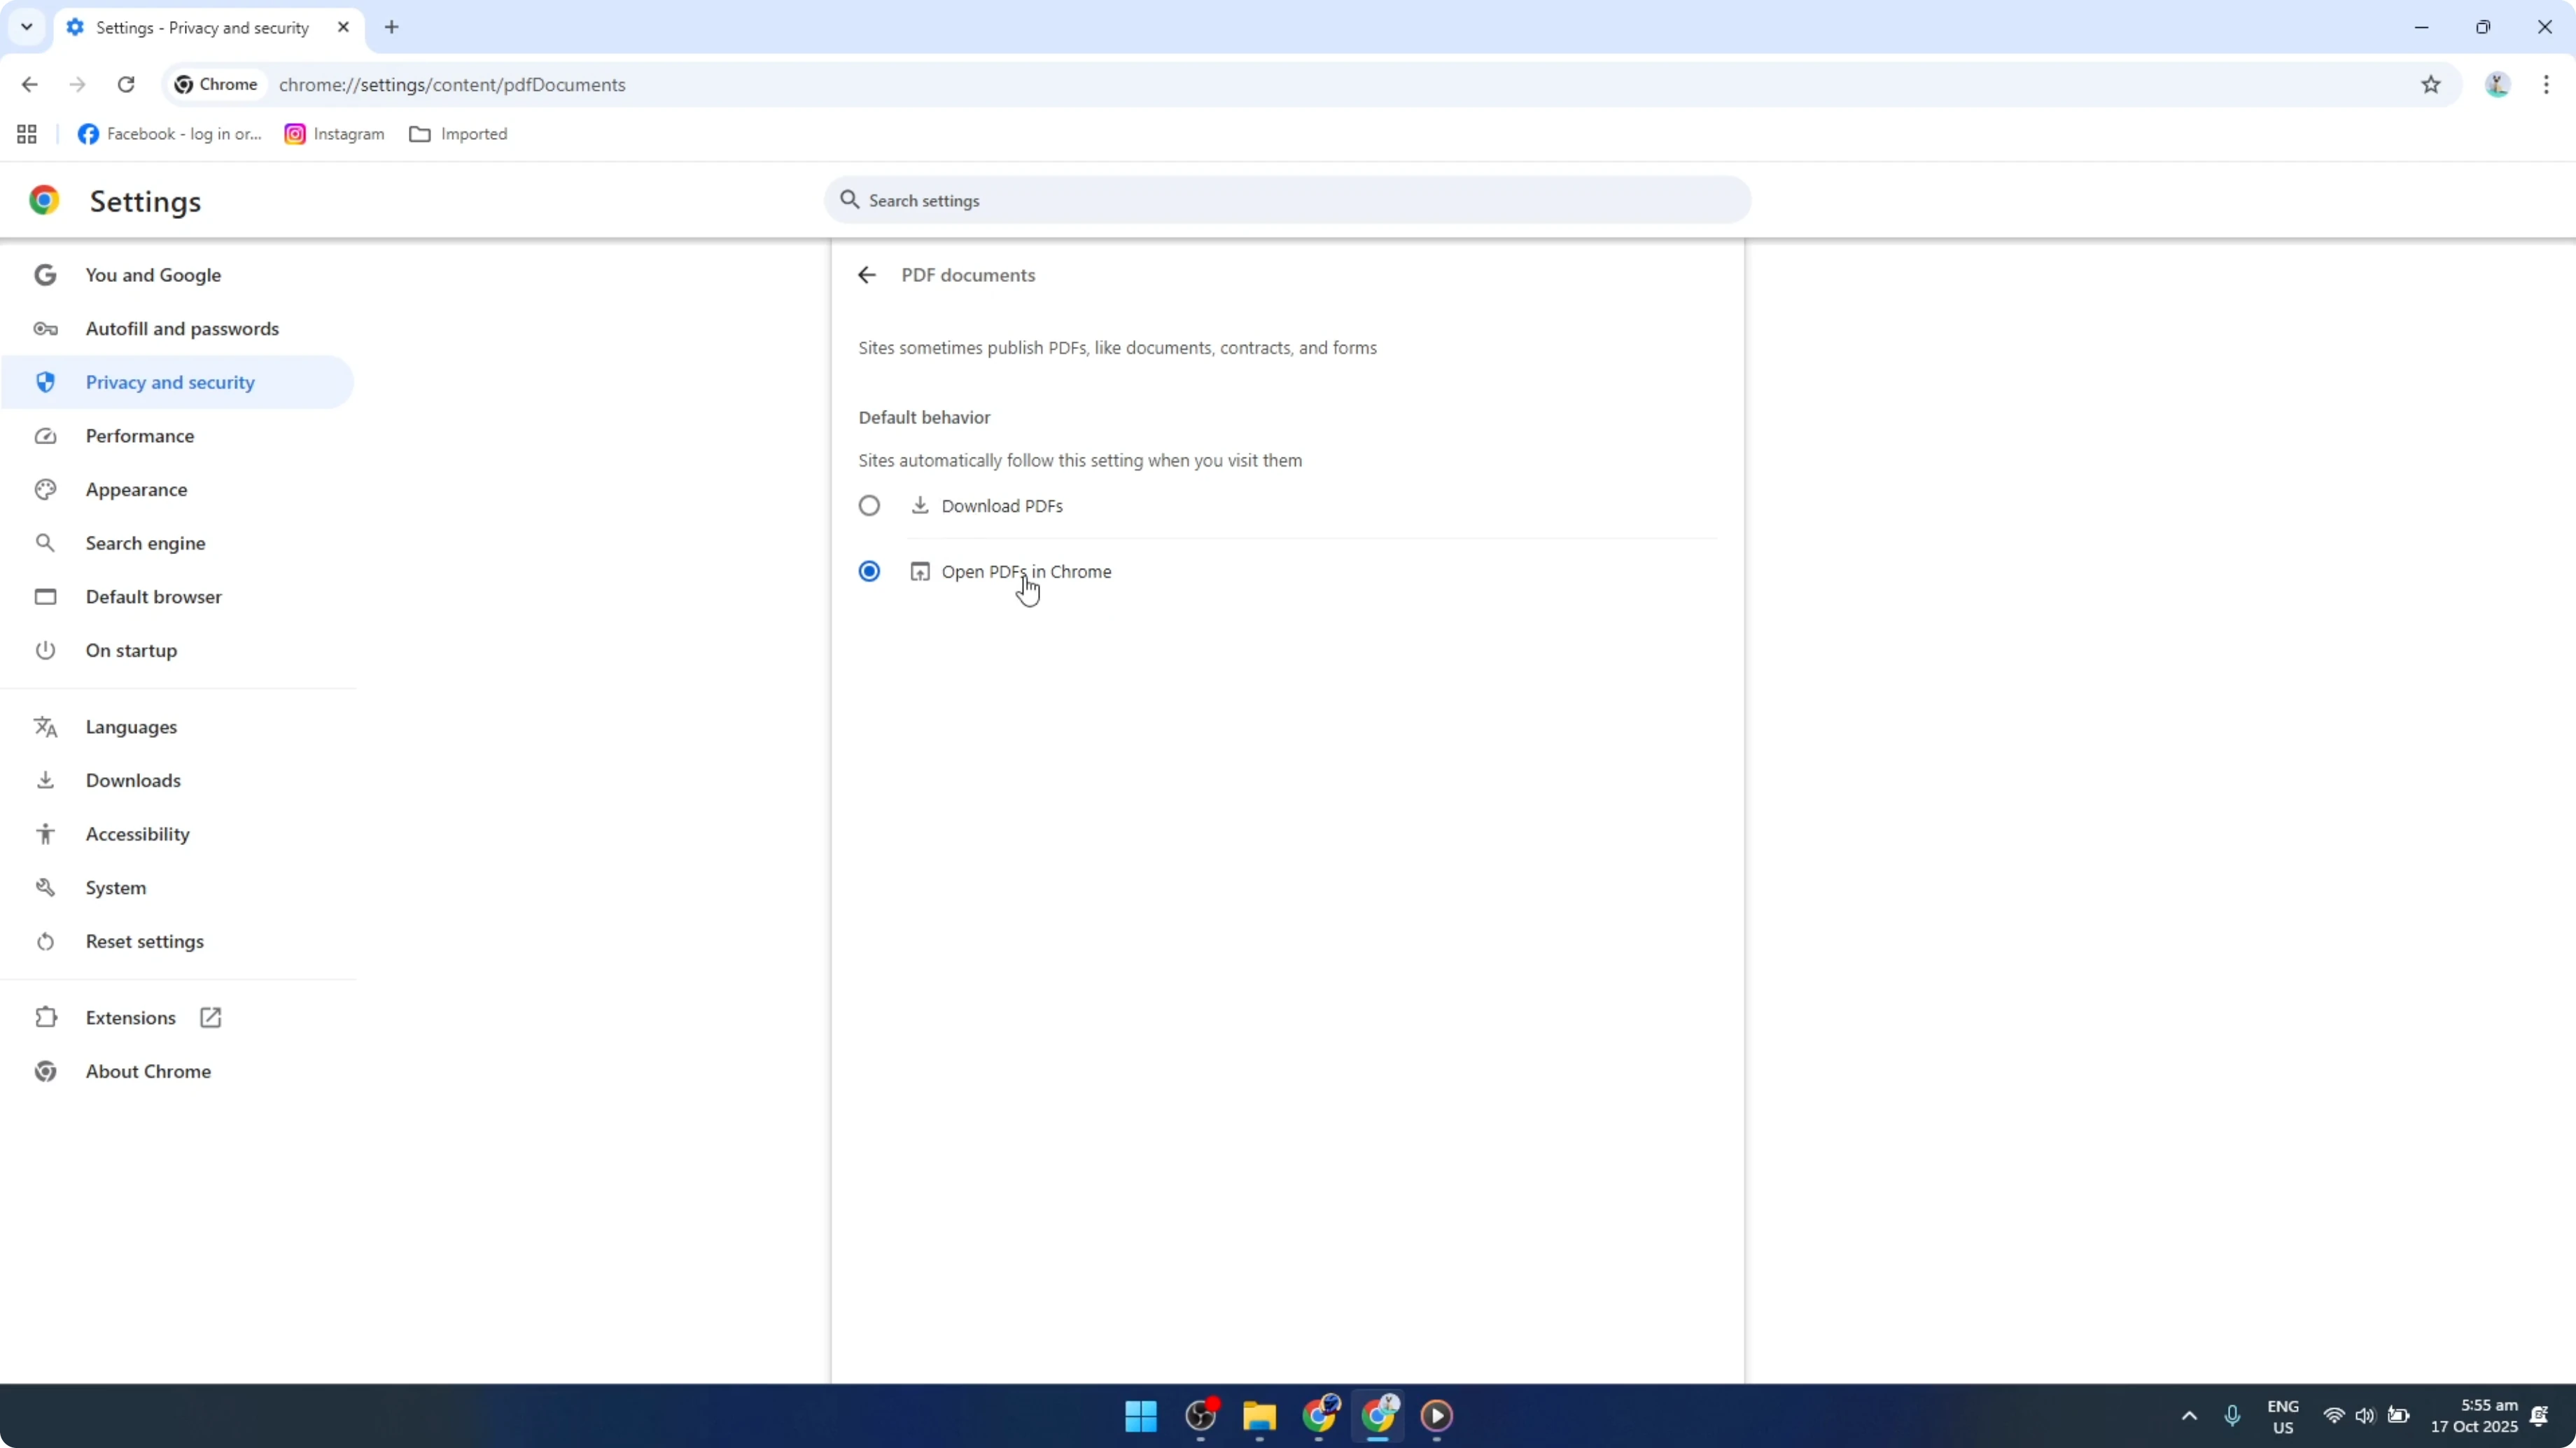The image size is (2576, 1448).
Task: Select the Download PDFs option
Action: pyautogui.click(x=869, y=506)
